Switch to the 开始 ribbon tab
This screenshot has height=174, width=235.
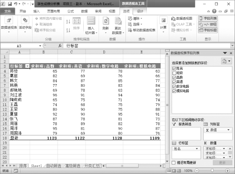[x=23, y=11]
